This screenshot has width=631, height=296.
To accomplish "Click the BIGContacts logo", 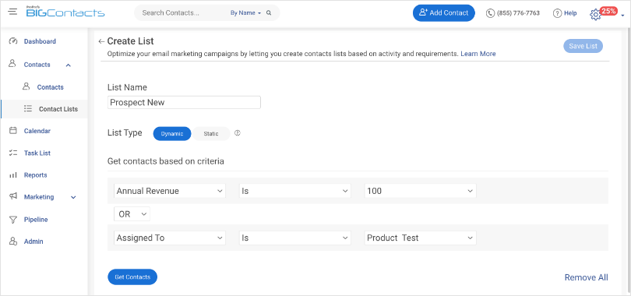I will [x=65, y=12].
